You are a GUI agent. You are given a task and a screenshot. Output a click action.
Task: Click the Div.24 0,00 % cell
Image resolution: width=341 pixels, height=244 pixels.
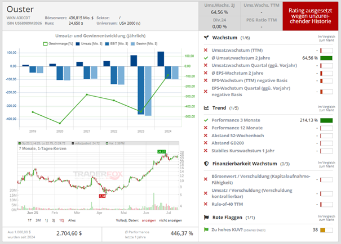coord(219,23)
